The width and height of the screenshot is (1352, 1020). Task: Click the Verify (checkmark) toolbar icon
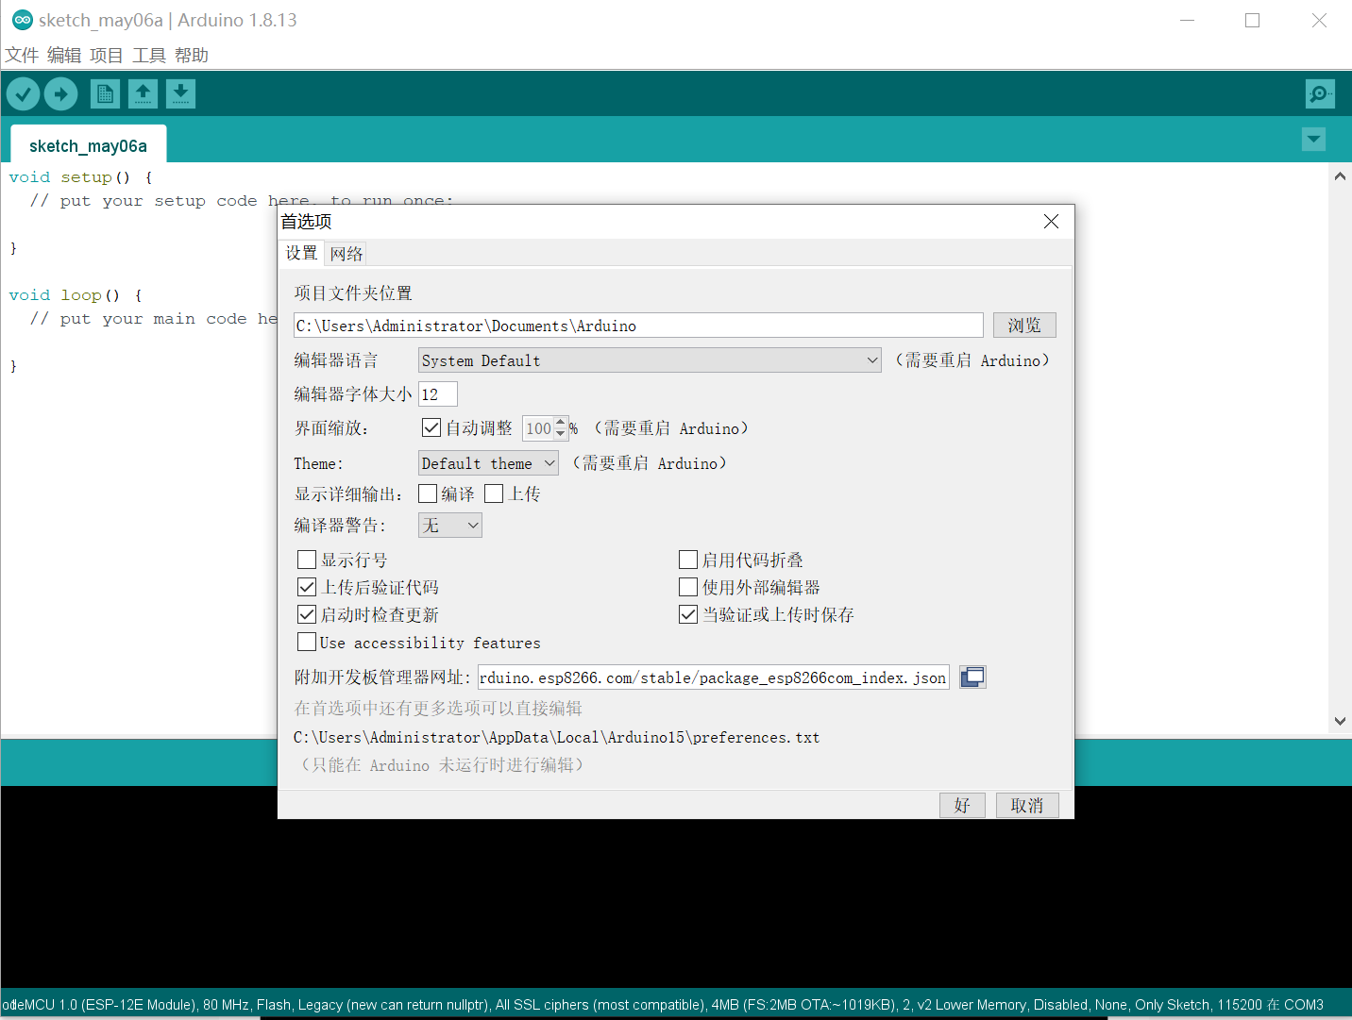pyautogui.click(x=23, y=93)
